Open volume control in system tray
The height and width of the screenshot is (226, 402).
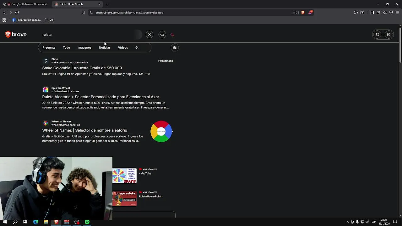point(367,222)
